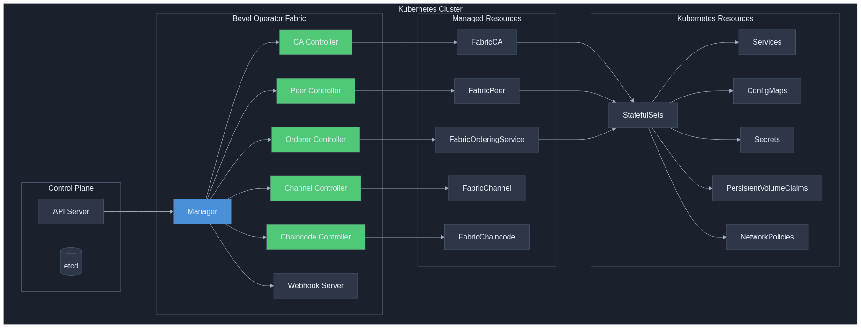
Task: Select the blue Manager node
Action: (x=202, y=211)
